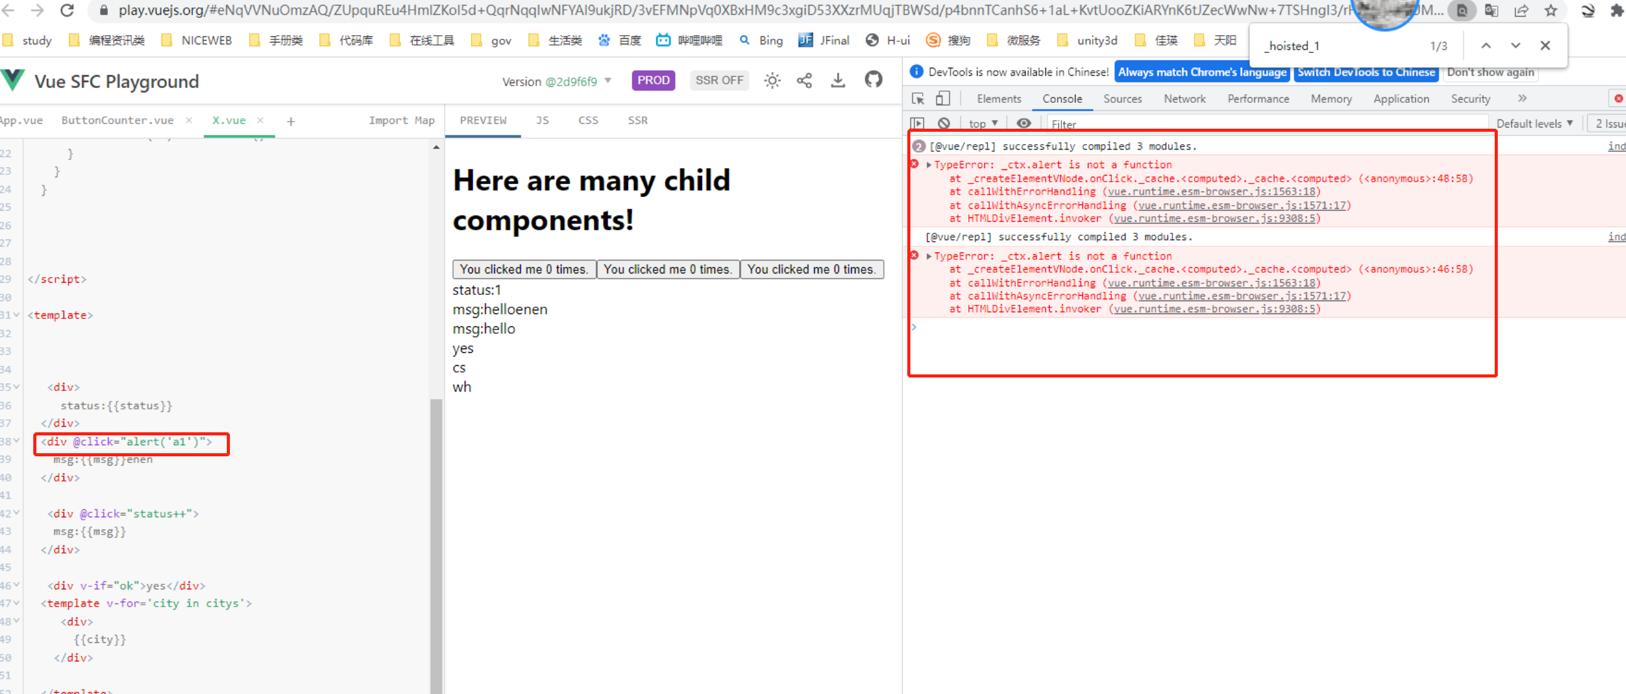Image resolution: width=1626 pixels, height=694 pixels.
Task: Toggle the PROD mode button
Action: click(x=653, y=81)
